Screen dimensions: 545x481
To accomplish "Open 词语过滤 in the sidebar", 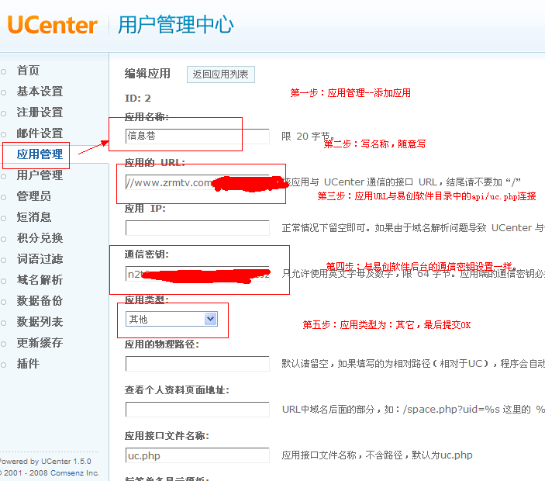I will click(x=40, y=259).
